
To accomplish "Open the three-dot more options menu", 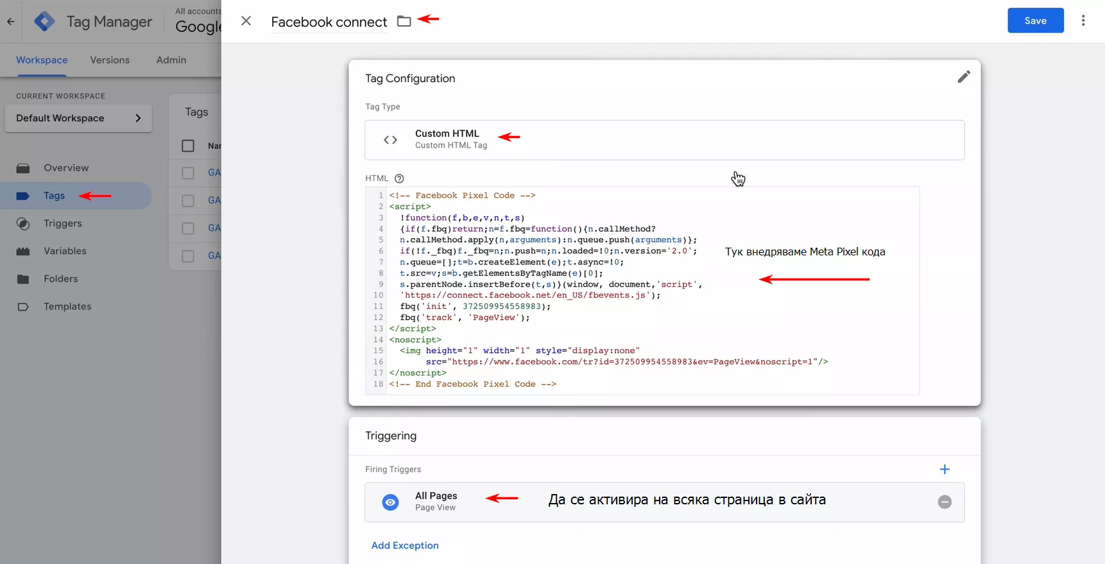I will [1083, 21].
